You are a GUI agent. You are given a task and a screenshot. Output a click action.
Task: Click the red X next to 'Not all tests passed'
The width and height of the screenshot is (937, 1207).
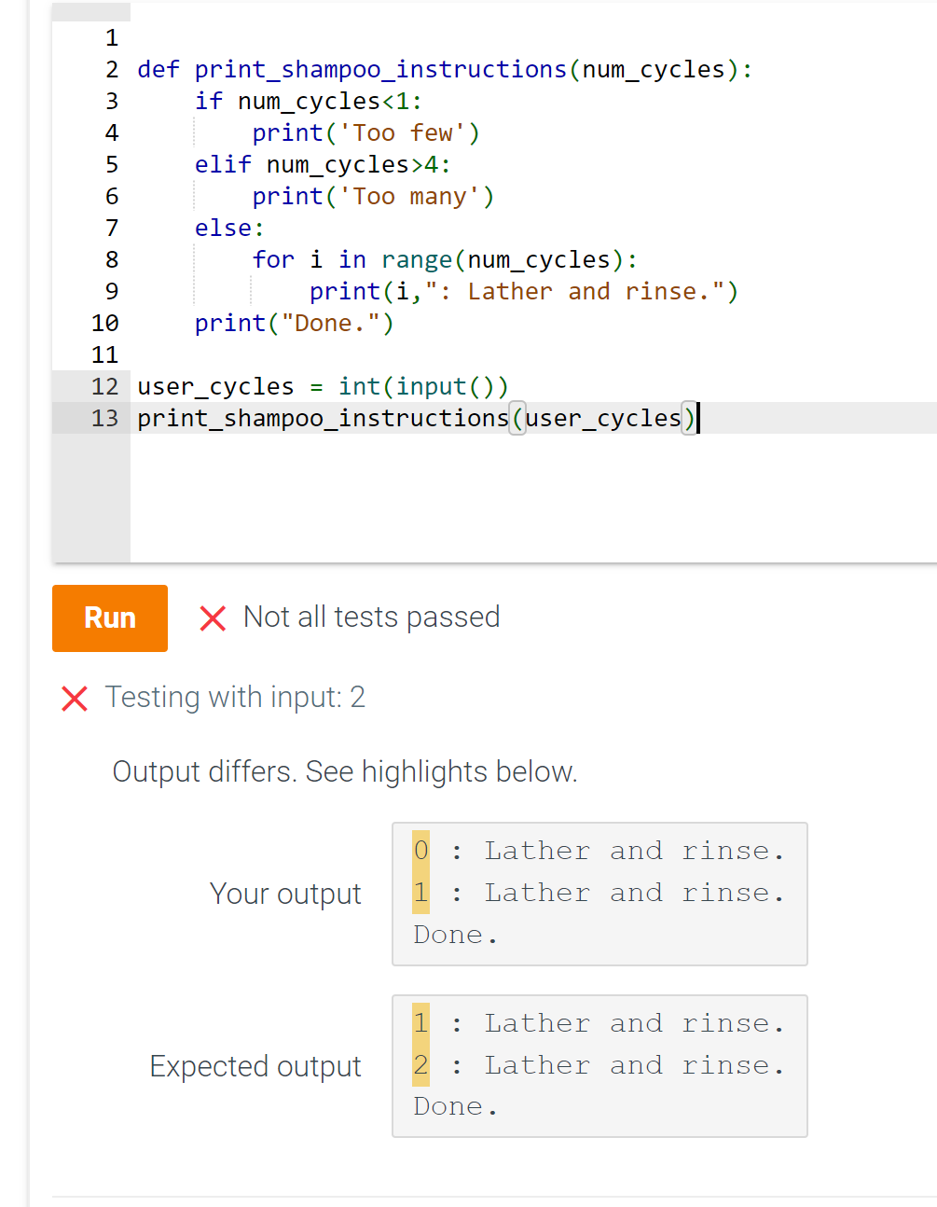[x=213, y=617]
